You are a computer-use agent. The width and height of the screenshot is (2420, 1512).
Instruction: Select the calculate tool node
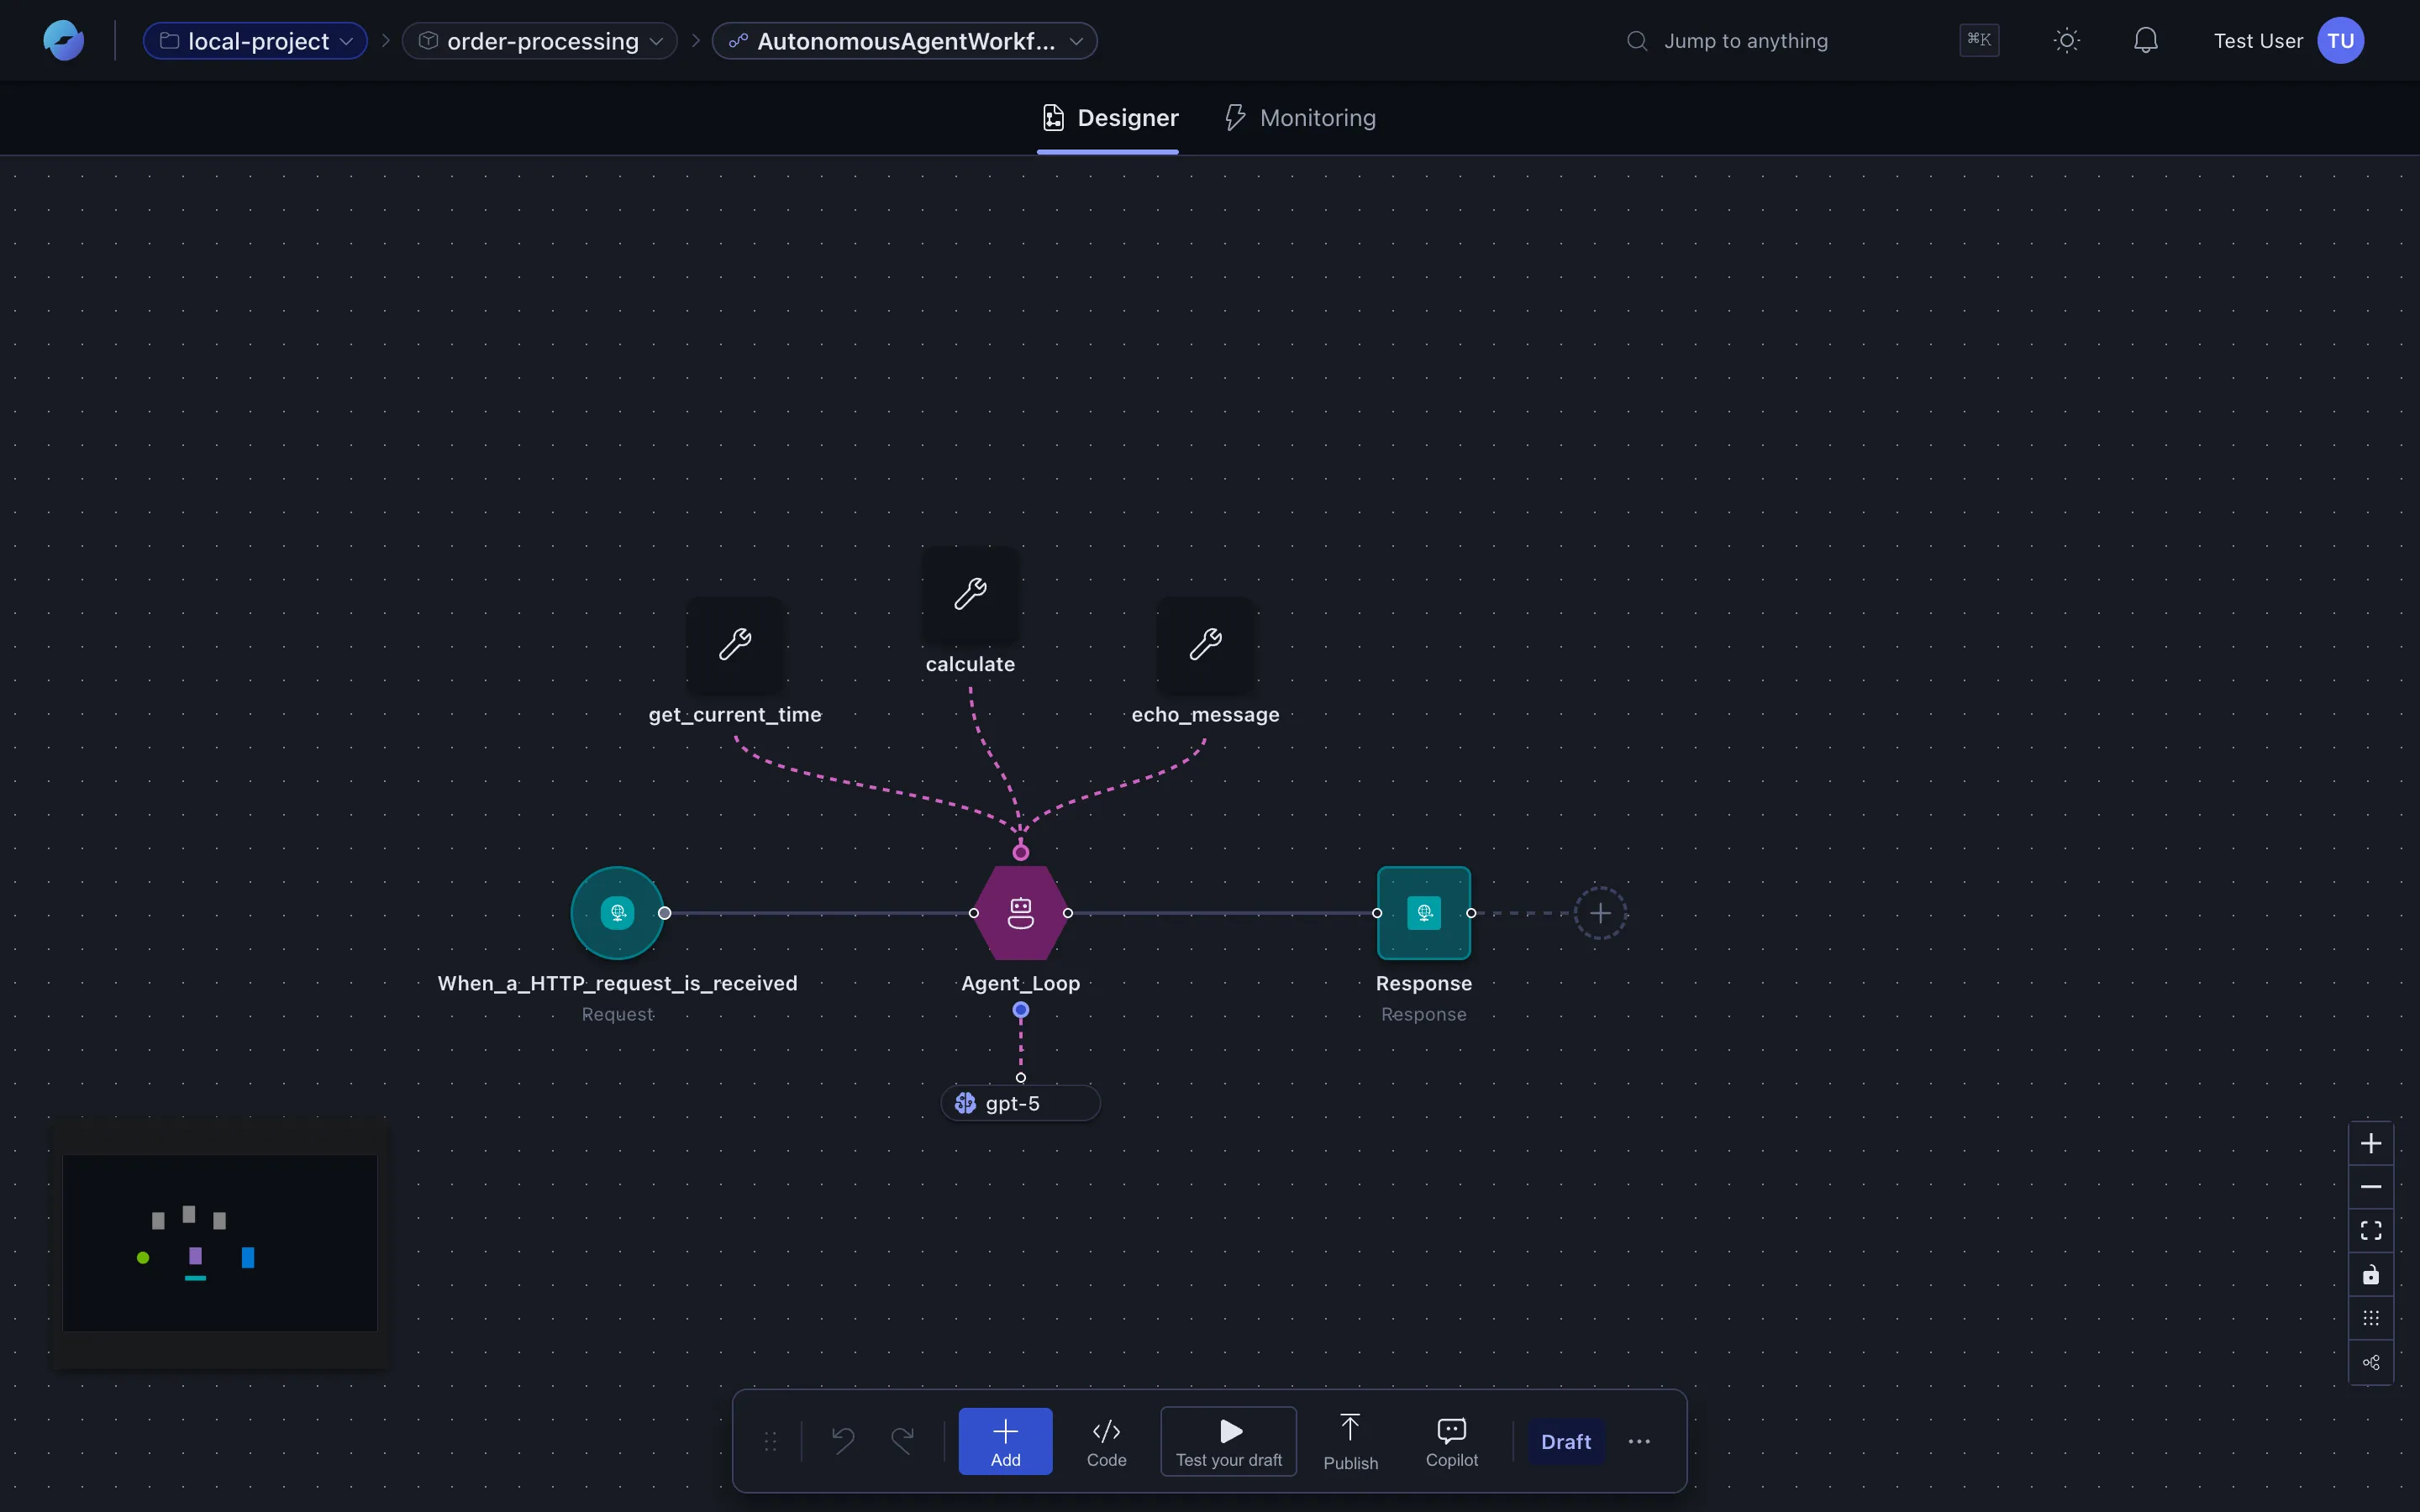[x=970, y=595]
